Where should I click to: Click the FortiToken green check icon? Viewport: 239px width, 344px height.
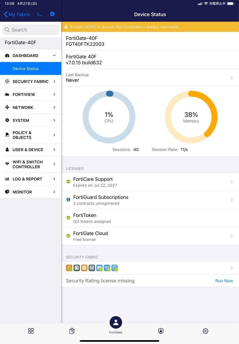[68, 218]
